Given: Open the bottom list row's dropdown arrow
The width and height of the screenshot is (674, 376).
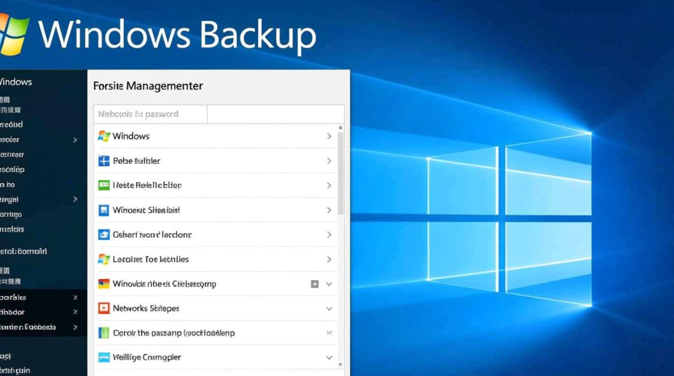Looking at the screenshot, I should [x=329, y=357].
